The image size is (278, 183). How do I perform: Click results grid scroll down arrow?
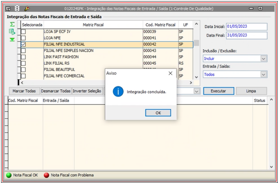coord(271,167)
